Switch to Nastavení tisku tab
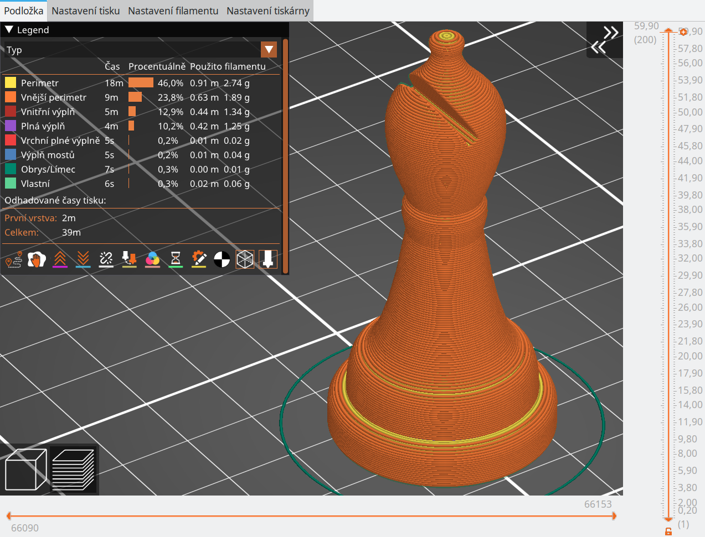The width and height of the screenshot is (705, 537). [86, 11]
